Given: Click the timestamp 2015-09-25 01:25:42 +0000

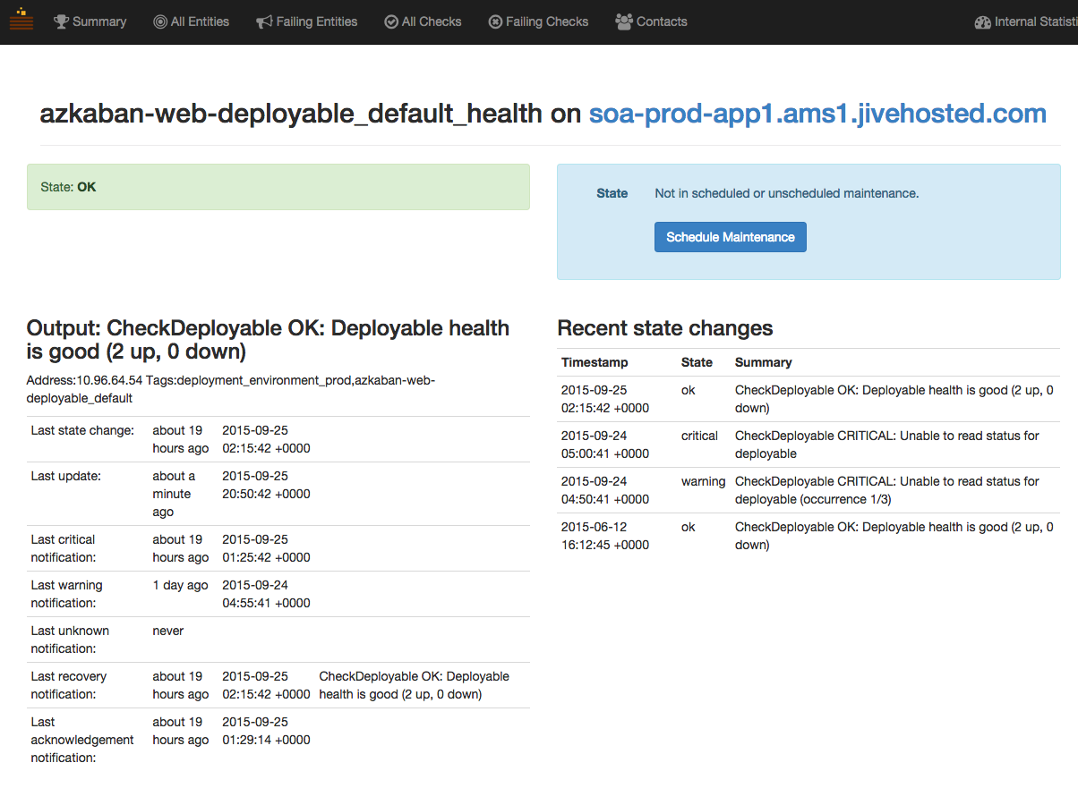Looking at the screenshot, I should point(266,548).
